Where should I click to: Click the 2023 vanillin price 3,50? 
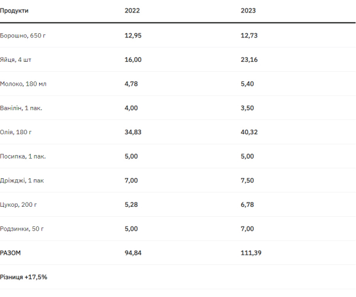pos(248,108)
